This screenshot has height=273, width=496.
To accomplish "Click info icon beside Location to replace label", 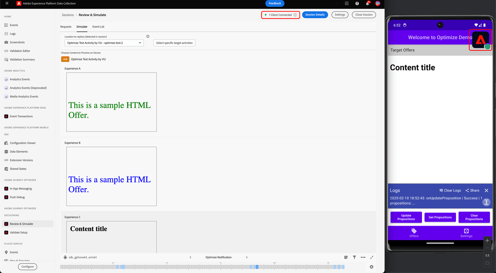I will click(x=148, y=36).
